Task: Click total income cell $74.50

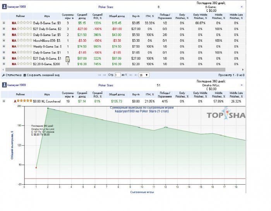Action: [117, 46]
